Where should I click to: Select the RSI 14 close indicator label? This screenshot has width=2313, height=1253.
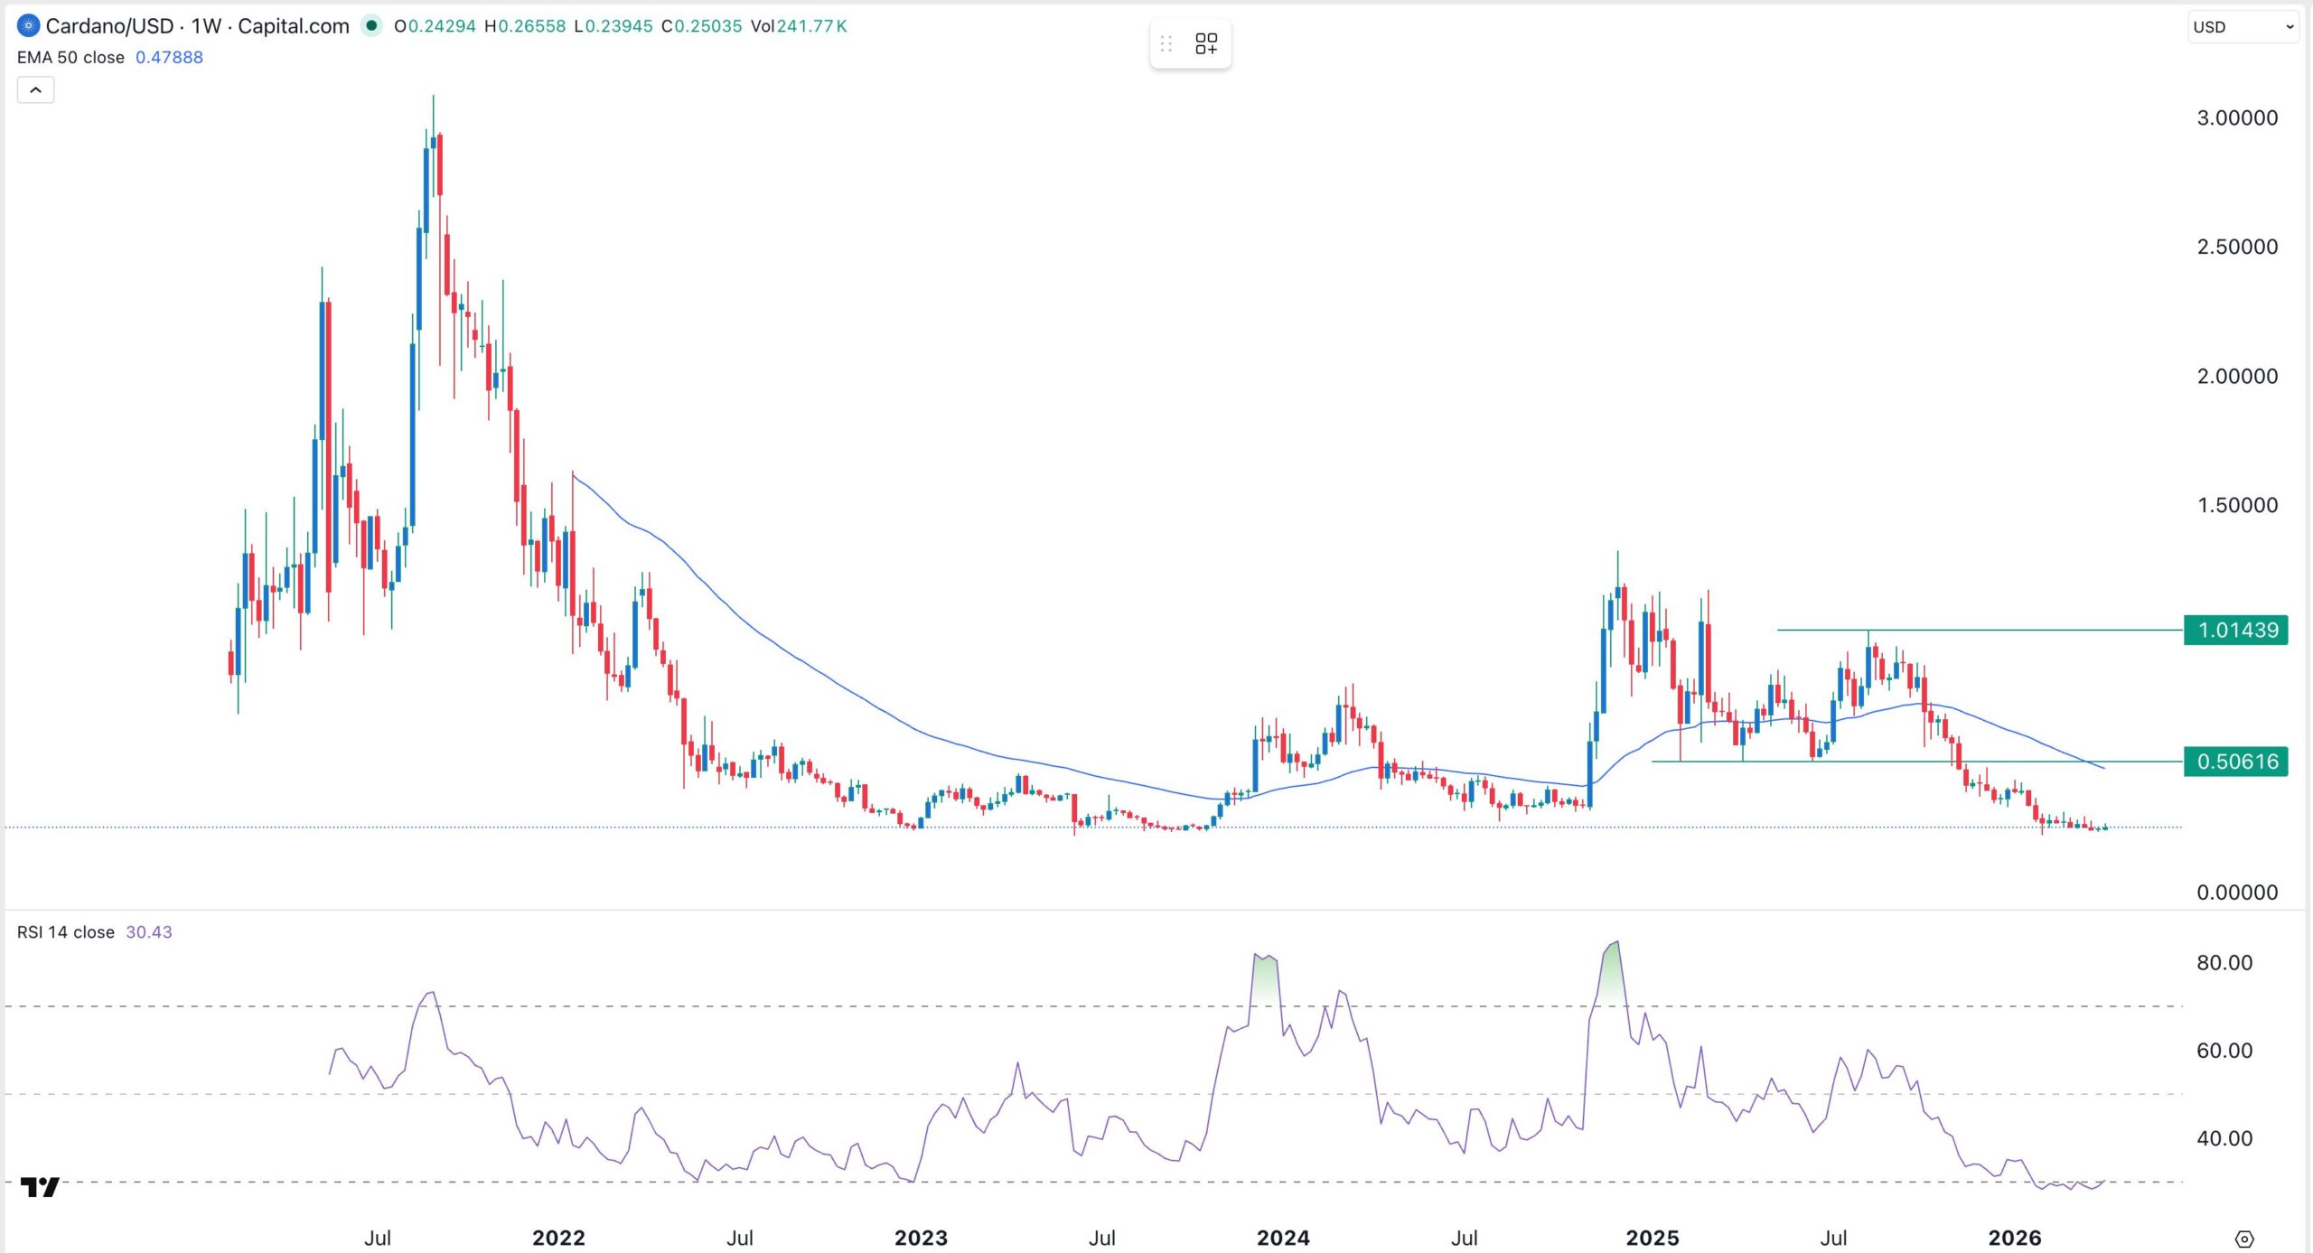pos(66,931)
